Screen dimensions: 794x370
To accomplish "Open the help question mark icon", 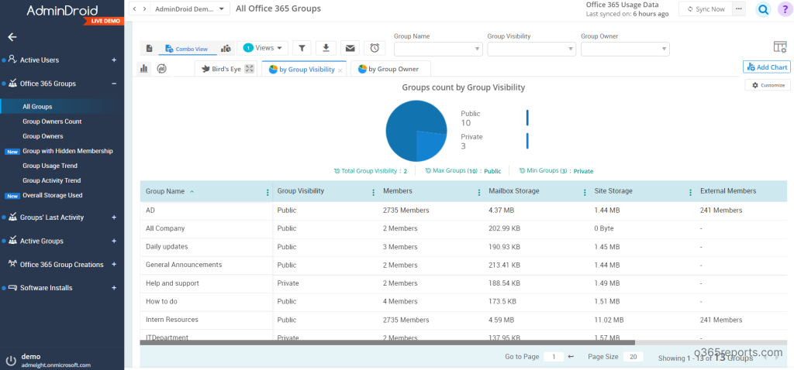I will (785, 9).
